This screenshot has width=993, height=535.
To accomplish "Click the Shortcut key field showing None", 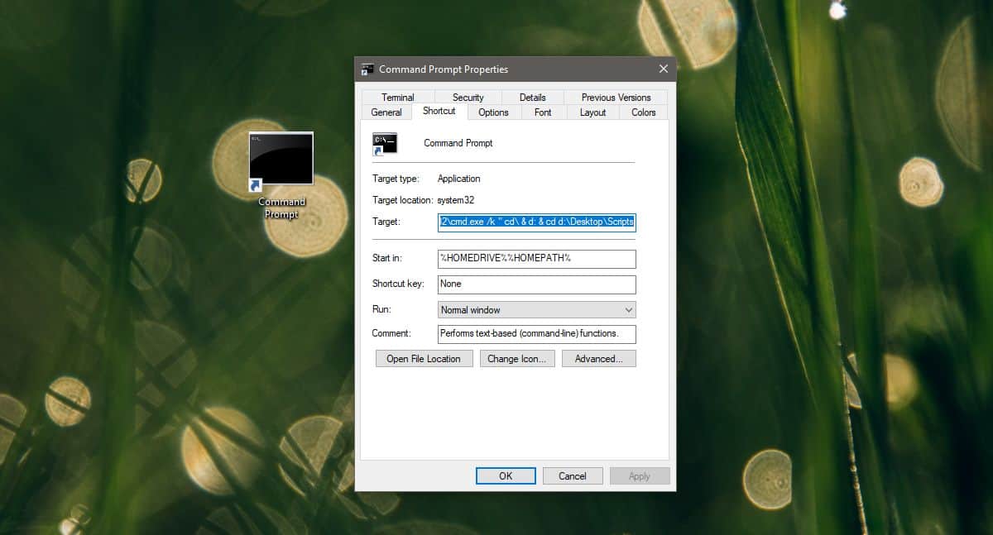I will click(536, 284).
